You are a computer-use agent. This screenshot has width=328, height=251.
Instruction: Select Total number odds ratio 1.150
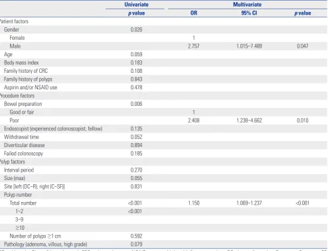click(194, 203)
